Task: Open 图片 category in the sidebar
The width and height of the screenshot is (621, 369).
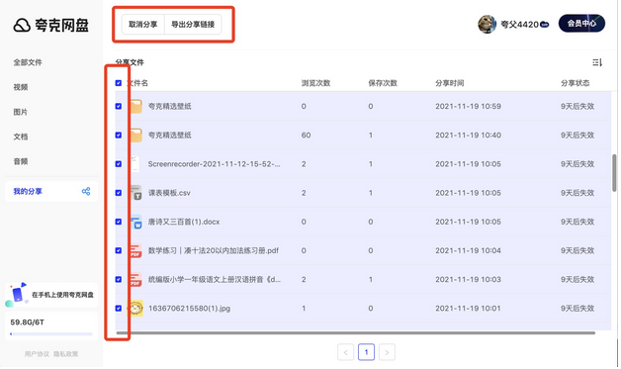Action: click(21, 112)
